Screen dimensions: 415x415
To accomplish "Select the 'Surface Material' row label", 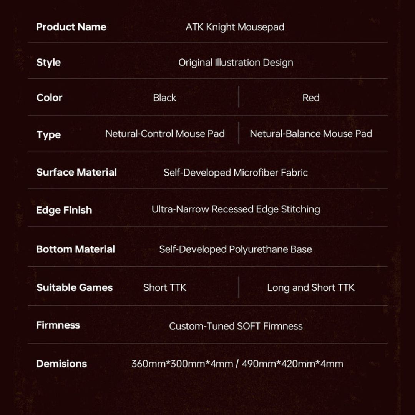I will tap(76, 172).
